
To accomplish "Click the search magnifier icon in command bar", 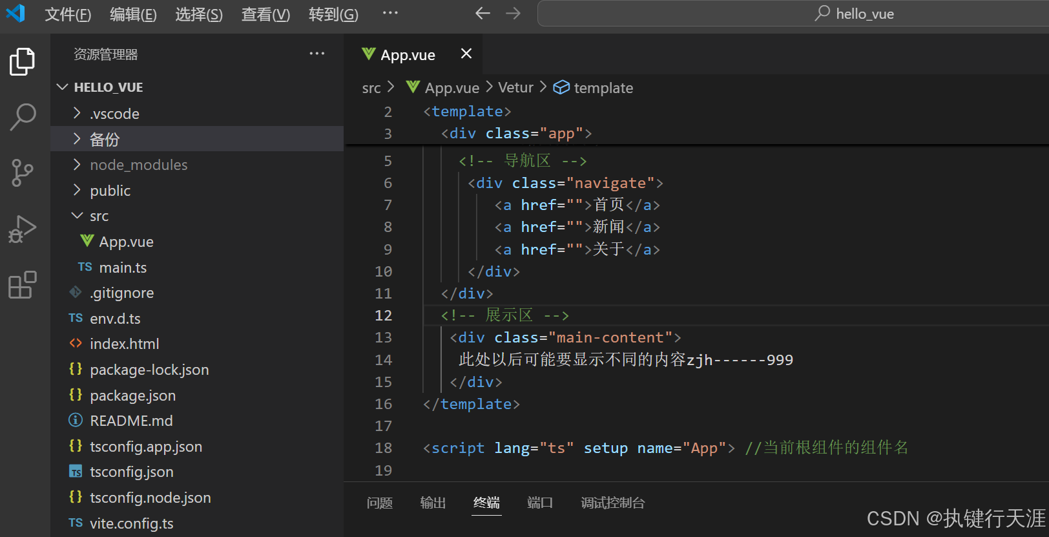I will 822,14.
